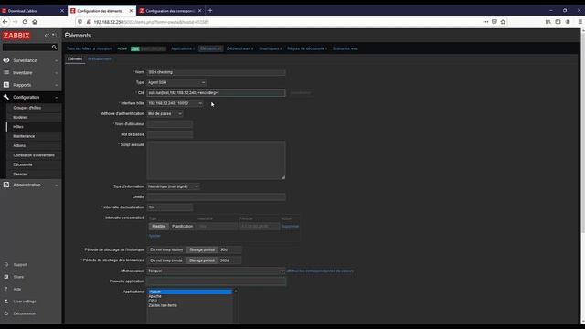
Task: Click the Nom d'utilisateur field
Action: tap(170, 124)
